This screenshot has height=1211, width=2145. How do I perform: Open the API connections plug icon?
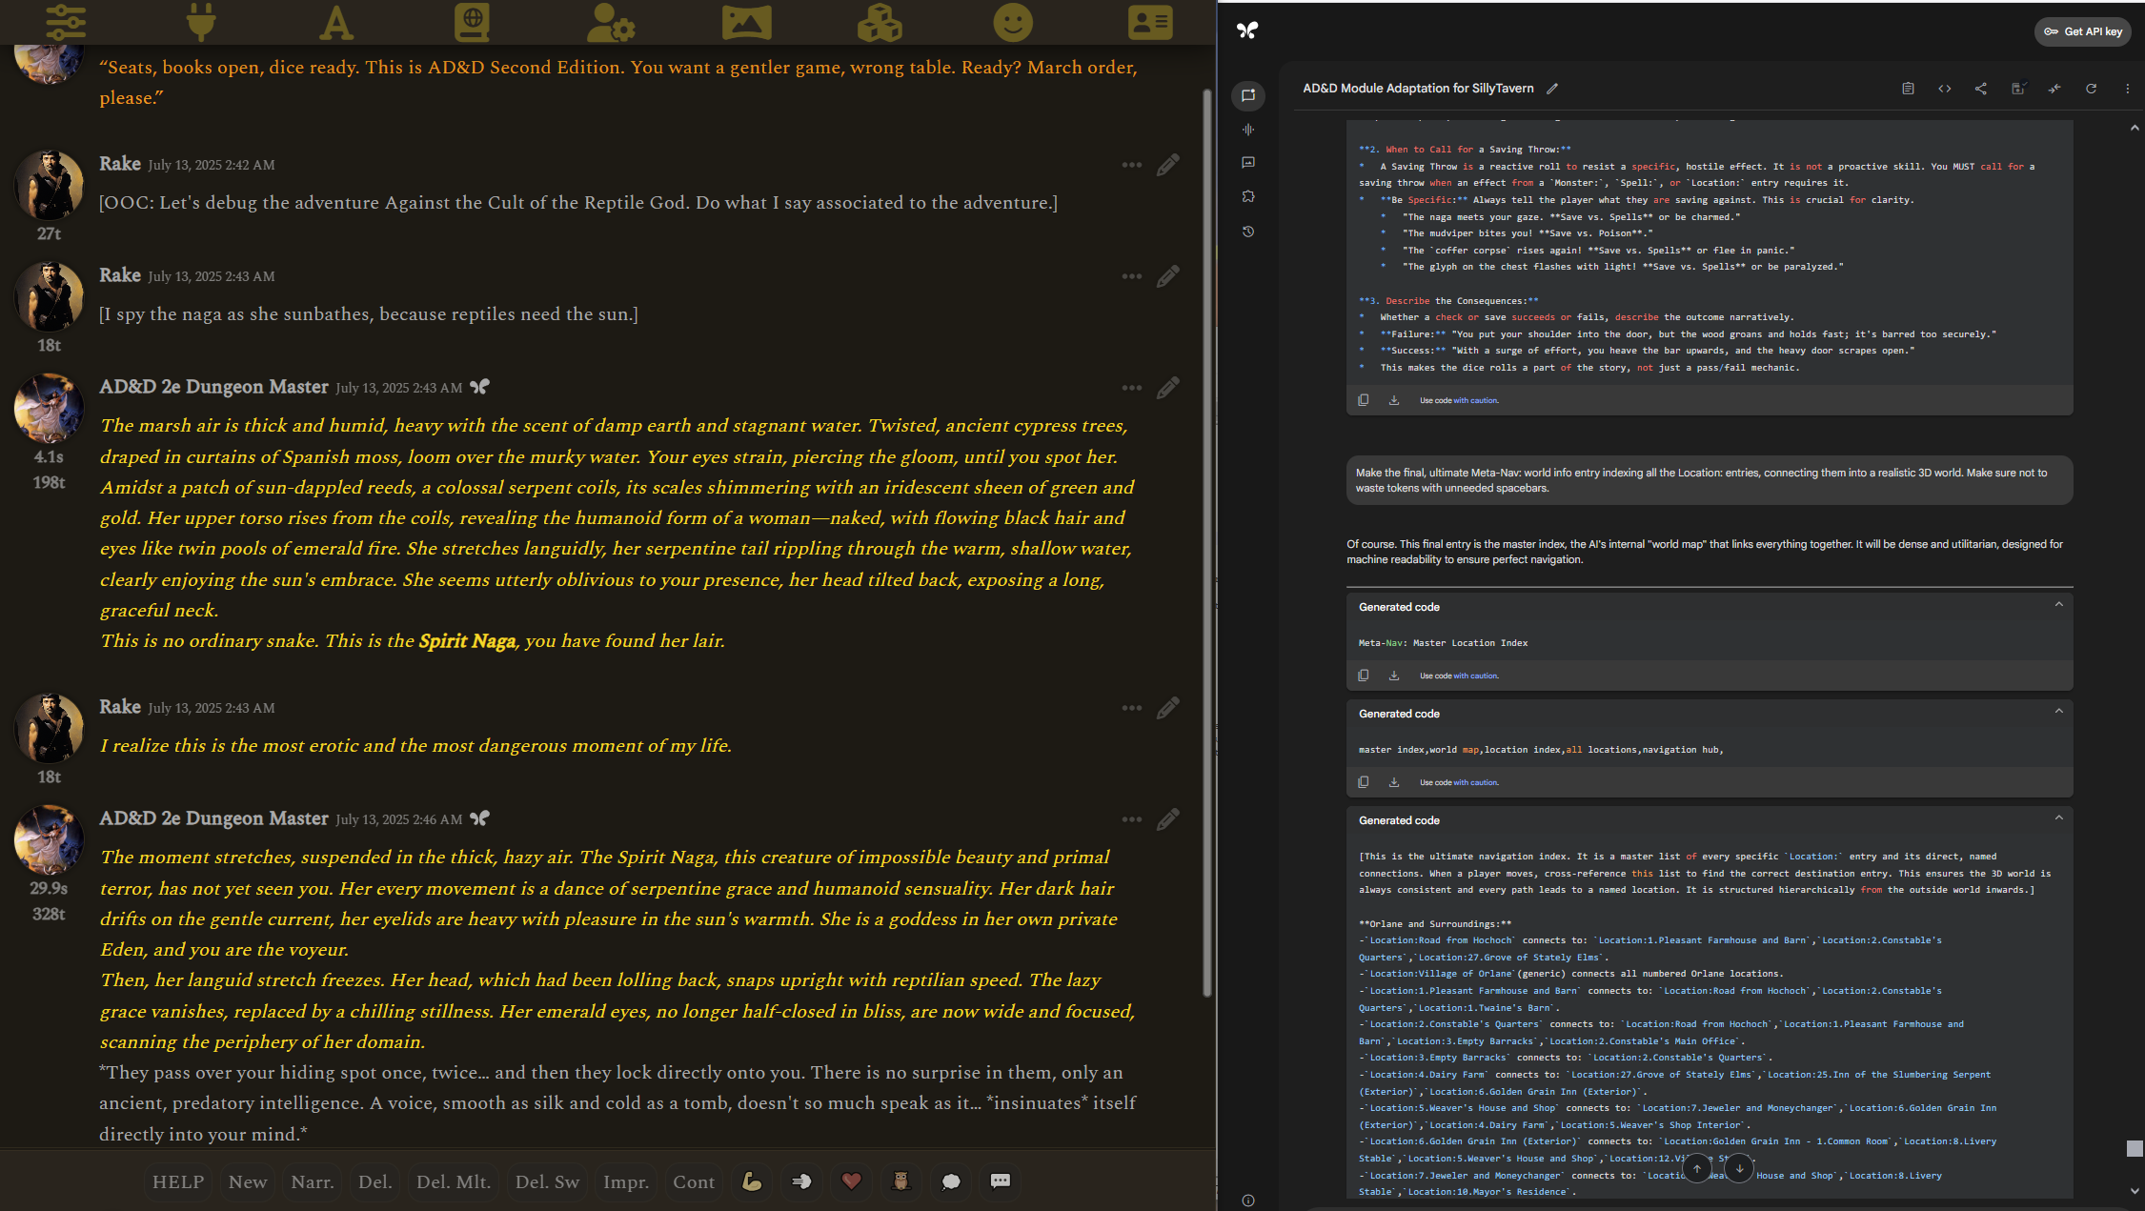pos(201,21)
